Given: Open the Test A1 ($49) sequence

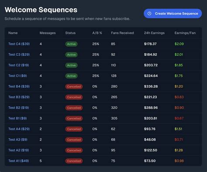Looking at the screenshot, I should (x=19, y=161).
